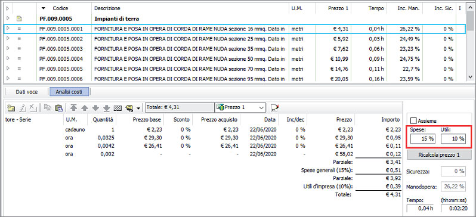Click scrollbar down arrow of top grid

471,77
